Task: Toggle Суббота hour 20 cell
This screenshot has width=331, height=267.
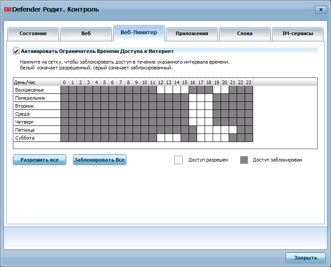Action: click(x=225, y=138)
